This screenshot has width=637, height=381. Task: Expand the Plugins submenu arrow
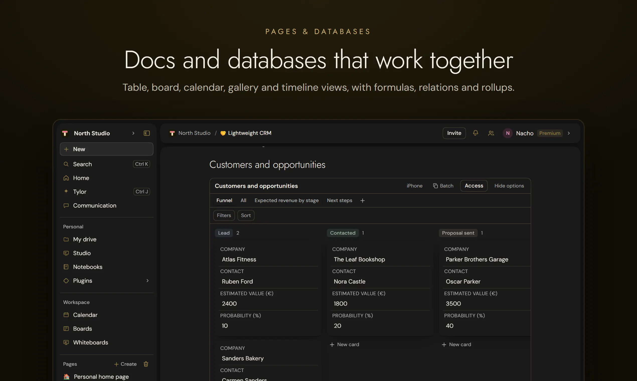147,280
